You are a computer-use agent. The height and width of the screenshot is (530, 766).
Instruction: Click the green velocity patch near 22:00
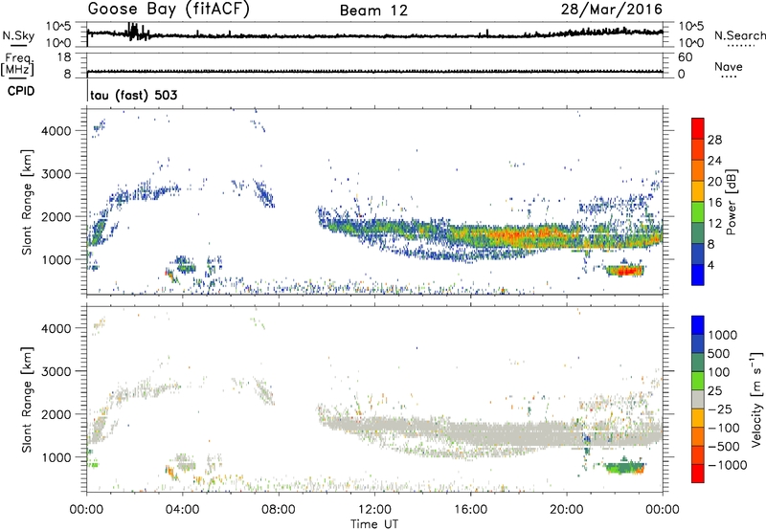pyautogui.click(x=623, y=468)
